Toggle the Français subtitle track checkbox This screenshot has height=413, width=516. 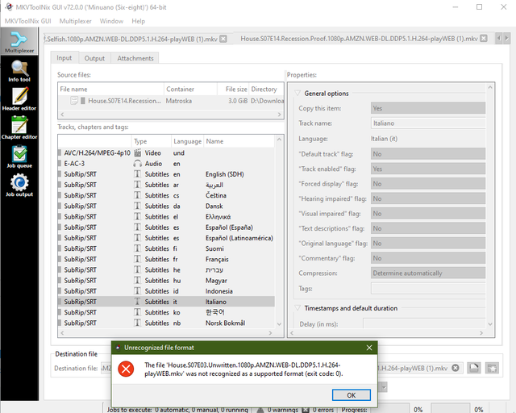60,259
